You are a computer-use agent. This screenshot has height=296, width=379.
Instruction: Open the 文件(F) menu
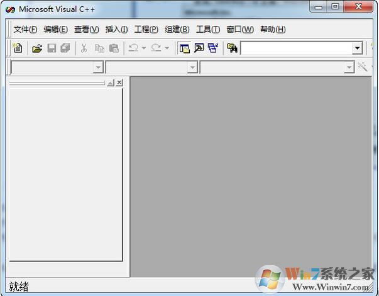25,30
